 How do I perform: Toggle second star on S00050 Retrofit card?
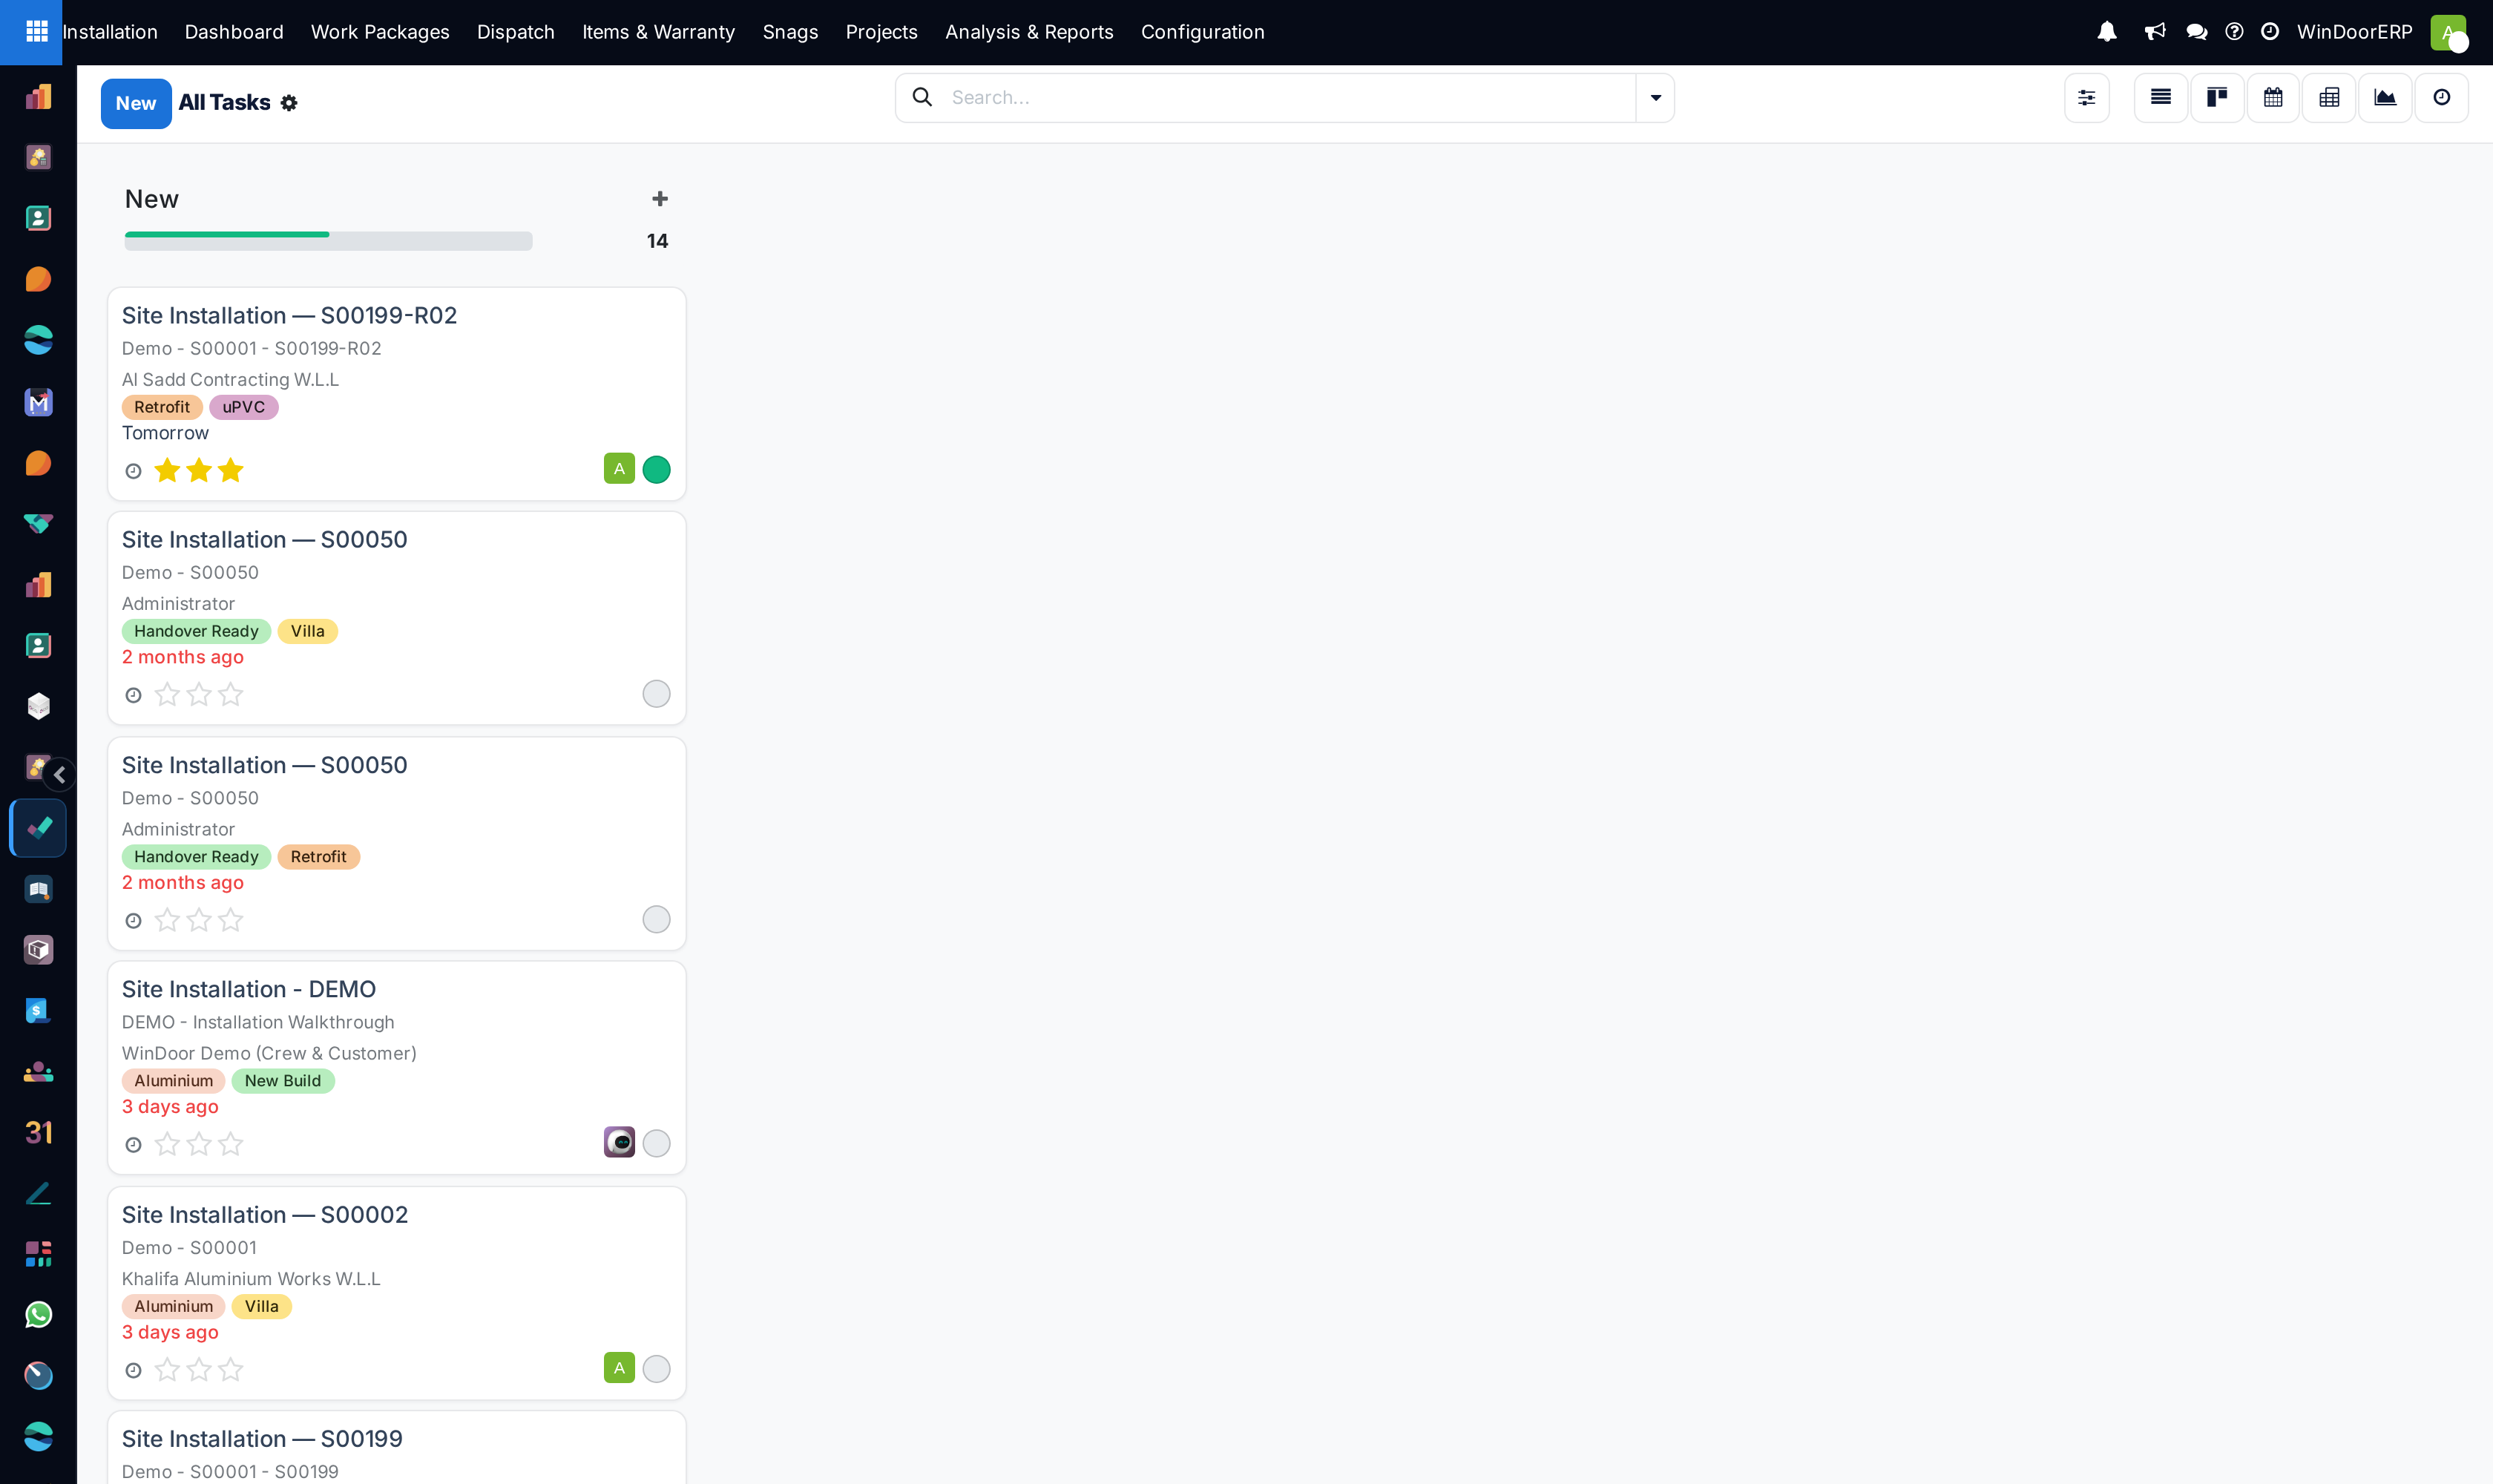(x=199, y=920)
